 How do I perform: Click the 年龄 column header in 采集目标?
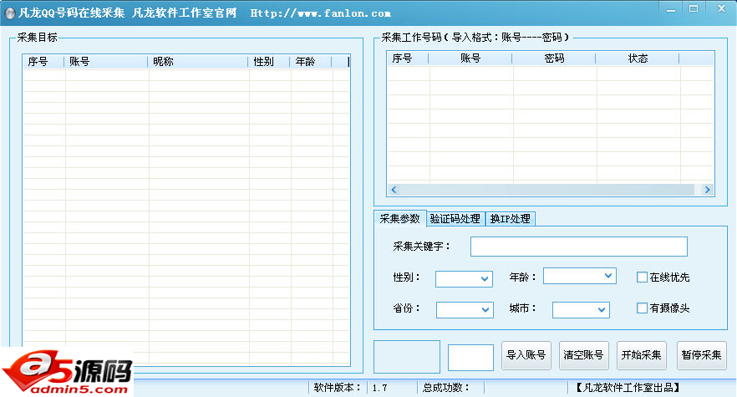(x=311, y=62)
